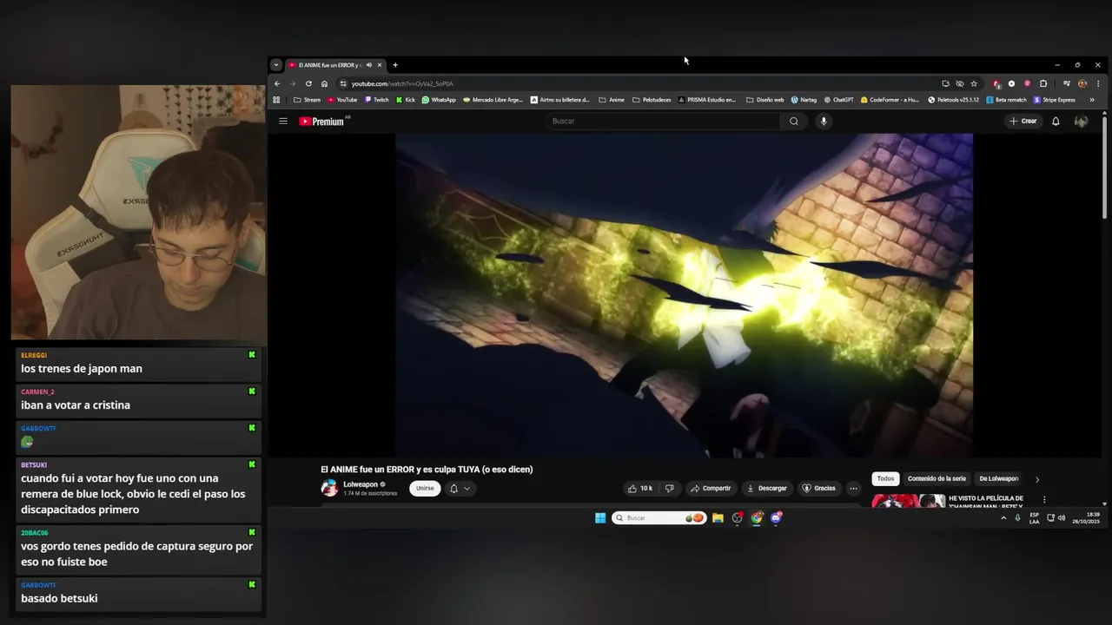This screenshot has height=625, width=1112.
Task: Open the YouTube guide hamburger menu
Action: [x=283, y=122]
